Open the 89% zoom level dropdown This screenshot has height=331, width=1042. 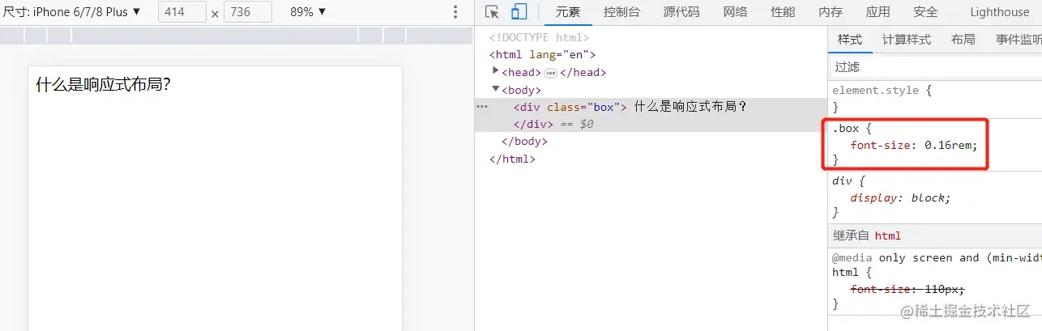click(x=309, y=12)
